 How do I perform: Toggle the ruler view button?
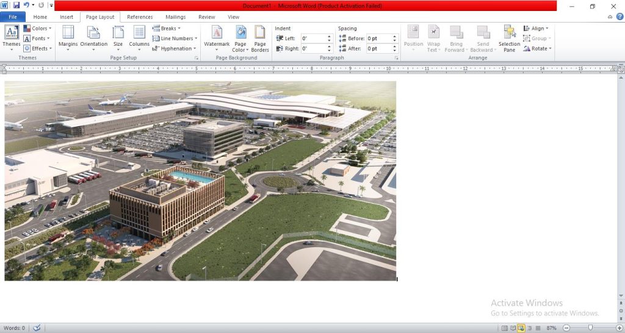point(621,70)
